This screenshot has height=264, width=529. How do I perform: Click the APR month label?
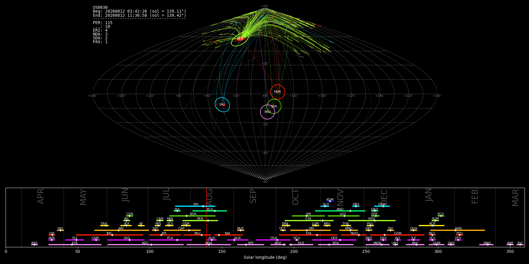pos(41,196)
